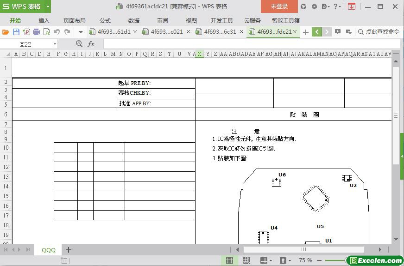Open the eye protection dropdown arrow
The height and width of the screenshot is (266, 404).
[x=290, y=260]
